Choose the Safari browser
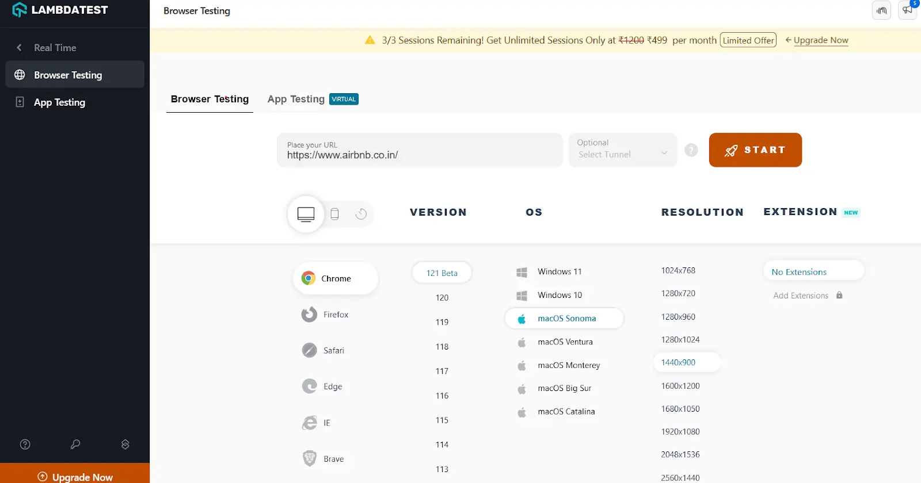The height and width of the screenshot is (483, 921). pos(323,350)
